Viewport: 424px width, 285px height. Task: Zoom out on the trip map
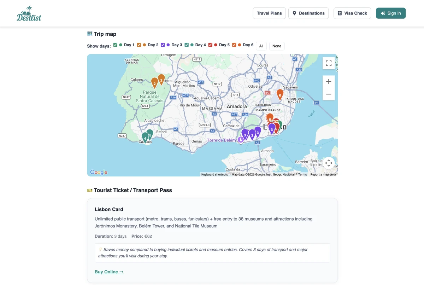(329, 94)
